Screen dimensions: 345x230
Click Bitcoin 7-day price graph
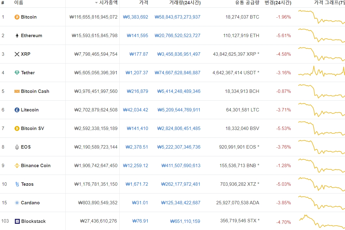point(321,17)
